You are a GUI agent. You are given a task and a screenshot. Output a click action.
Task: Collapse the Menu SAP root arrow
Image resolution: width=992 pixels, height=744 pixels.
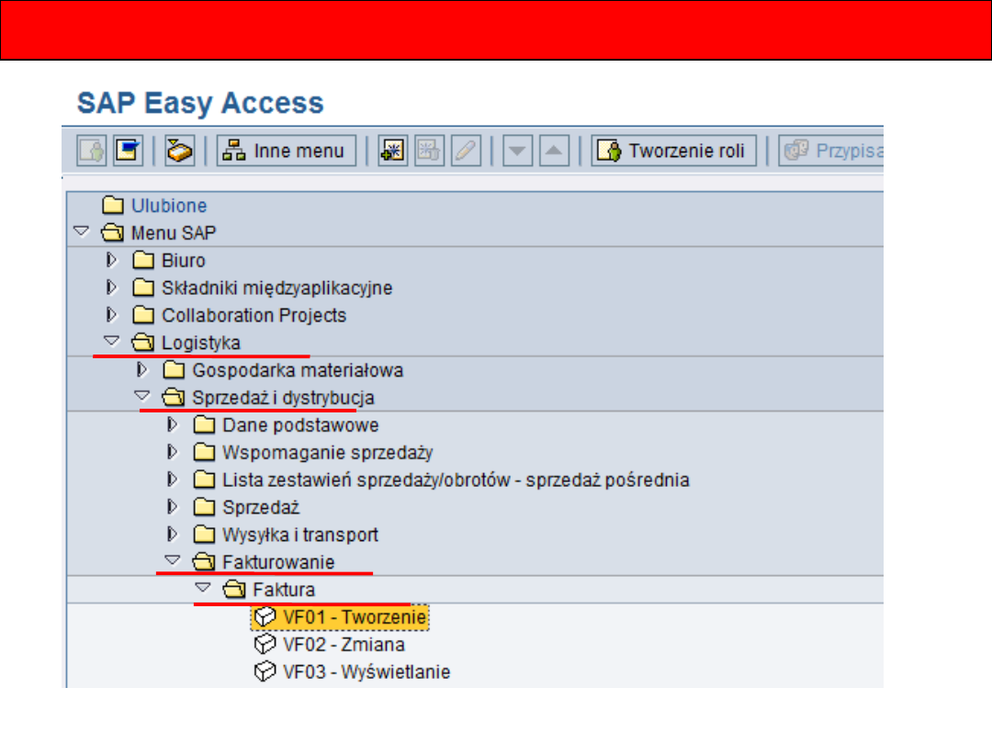coord(81,232)
